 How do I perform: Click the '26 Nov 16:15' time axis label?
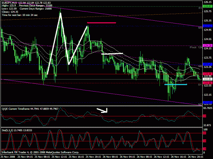pyautogui.click(x=179, y=157)
